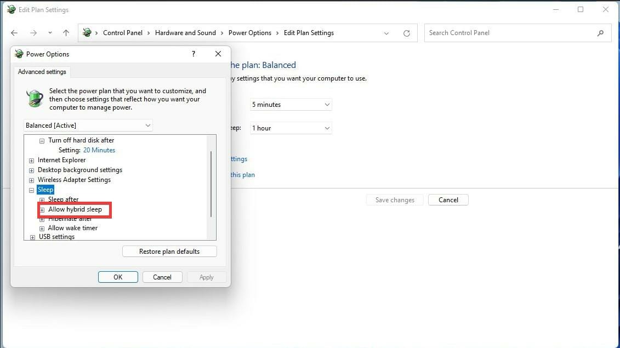The image size is (620, 348).
Task: Click the Restore plan defaults button
Action: pos(169,251)
